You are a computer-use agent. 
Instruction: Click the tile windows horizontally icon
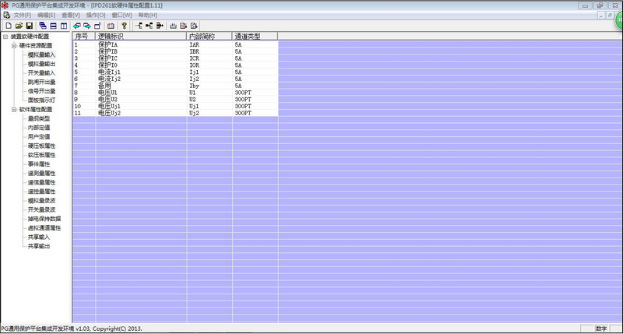(x=53, y=26)
